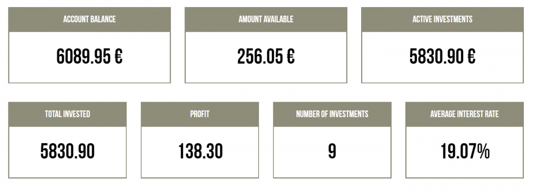
Task: Select the 5830.90 value under Active Investments
Action: point(437,57)
